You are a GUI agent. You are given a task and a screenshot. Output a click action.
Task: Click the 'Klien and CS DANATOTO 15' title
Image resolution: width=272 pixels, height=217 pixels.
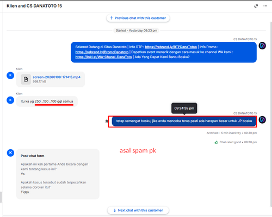pos(34,6)
